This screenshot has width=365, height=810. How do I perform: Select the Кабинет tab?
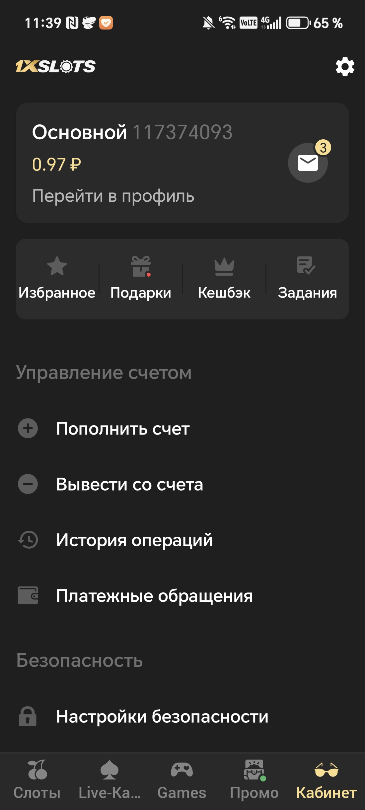pos(327,779)
